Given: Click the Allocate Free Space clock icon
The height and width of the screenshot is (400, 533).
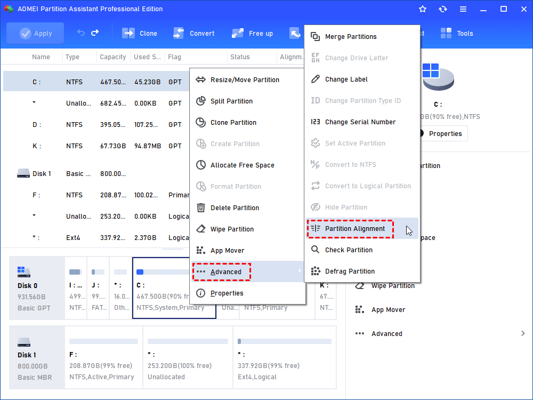Looking at the screenshot, I should click(201, 165).
